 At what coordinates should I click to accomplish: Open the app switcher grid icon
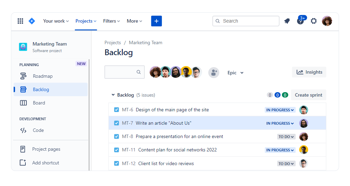[x=20, y=21]
